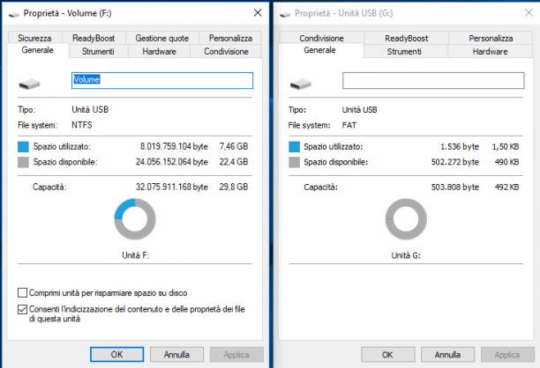This screenshot has height=368, width=540.
Task: Click Applica in Unità USB (G:) window
Action: click(507, 354)
